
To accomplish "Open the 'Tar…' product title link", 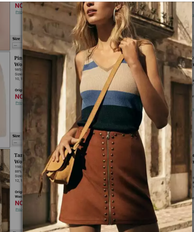I will [18, 158].
